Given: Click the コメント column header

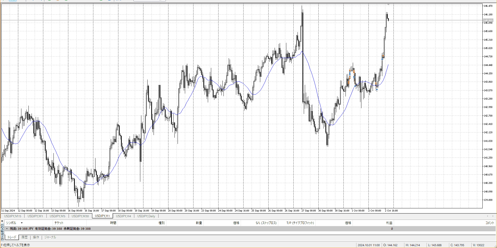Looking at the screenshot, I should pyautogui.click(x=489, y=223).
